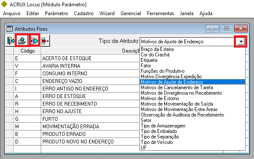Click code cell V
Viewport: 254px width, 159px height.
tap(27, 66)
